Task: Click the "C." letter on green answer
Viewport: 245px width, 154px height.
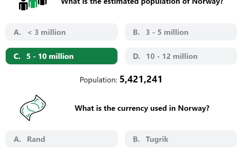Action: [x=17, y=56]
